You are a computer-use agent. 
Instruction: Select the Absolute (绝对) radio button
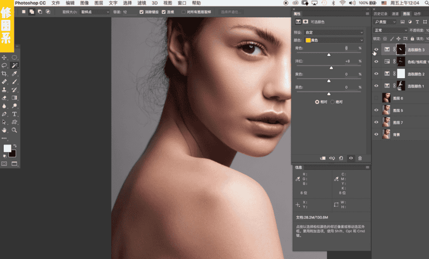pyautogui.click(x=332, y=102)
